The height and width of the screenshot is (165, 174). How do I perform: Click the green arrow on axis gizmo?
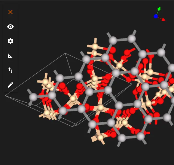click(159, 9)
